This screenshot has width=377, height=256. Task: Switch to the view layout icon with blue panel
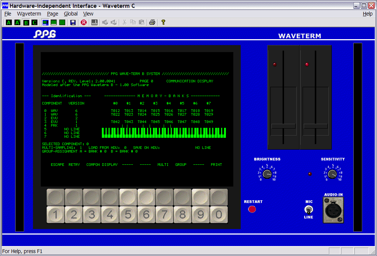coord(45,23)
